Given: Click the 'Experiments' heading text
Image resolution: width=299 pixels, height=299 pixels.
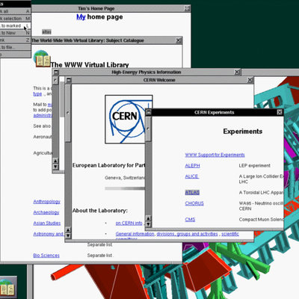Looking at the screenshot, I should (x=243, y=132).
